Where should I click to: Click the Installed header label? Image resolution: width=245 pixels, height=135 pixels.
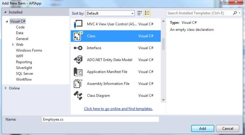(x=15, y=12)
